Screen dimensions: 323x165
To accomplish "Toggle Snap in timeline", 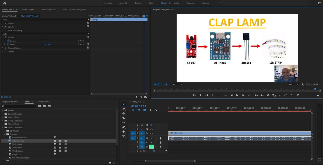I will [x=139, y=110].
